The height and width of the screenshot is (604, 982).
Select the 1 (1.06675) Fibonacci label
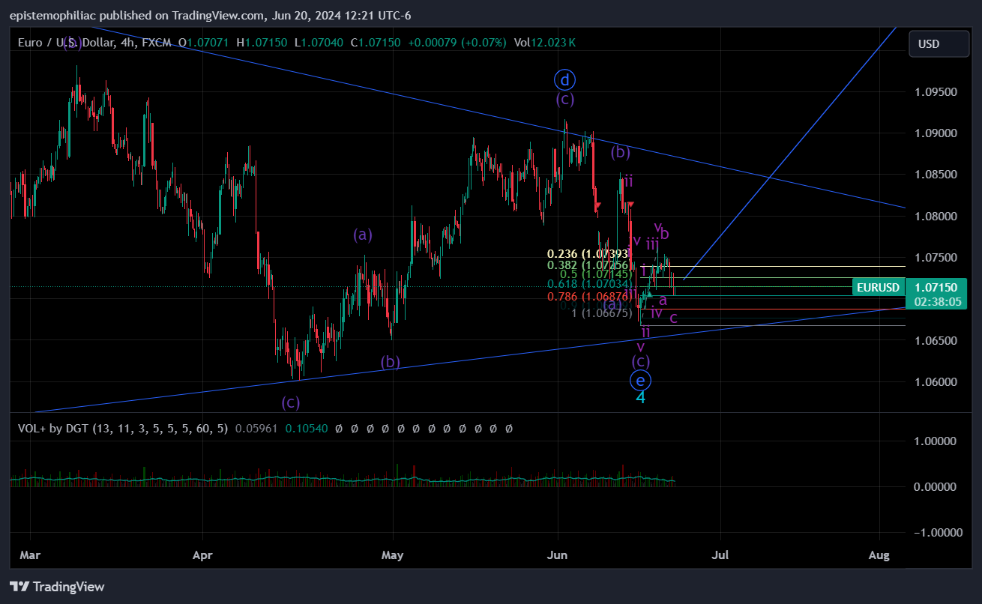coord(602,313)
